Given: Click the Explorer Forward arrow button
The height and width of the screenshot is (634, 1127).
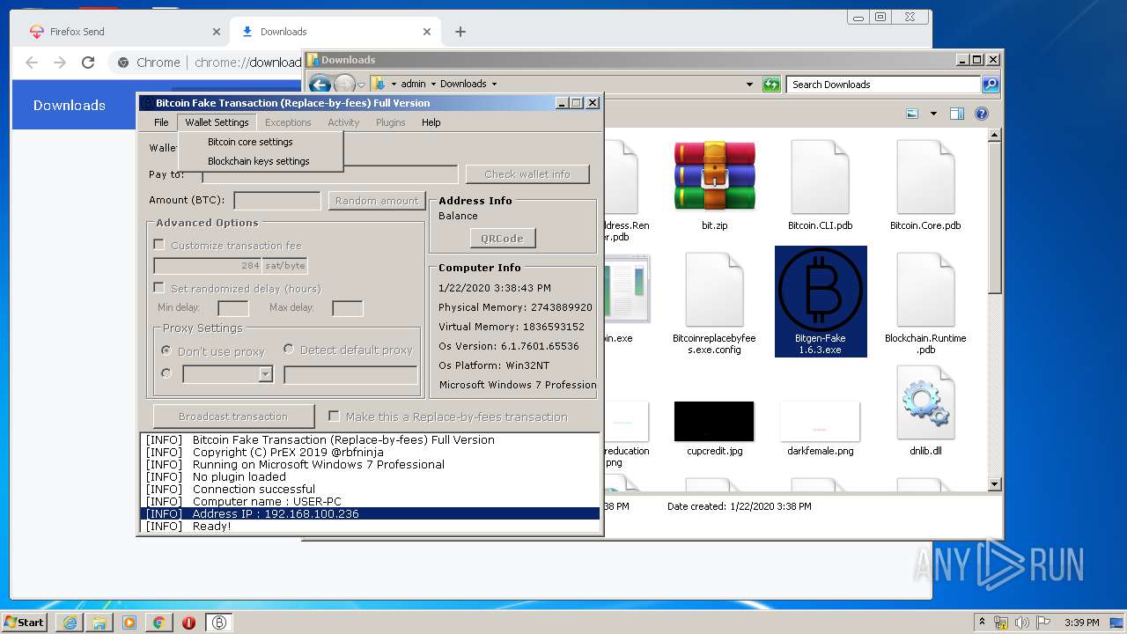Looking at the screenshot, I should pos(345,85).
